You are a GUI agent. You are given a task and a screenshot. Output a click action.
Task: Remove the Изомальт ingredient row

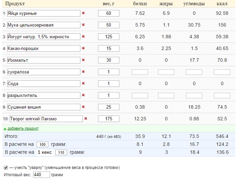coord(83,60)
